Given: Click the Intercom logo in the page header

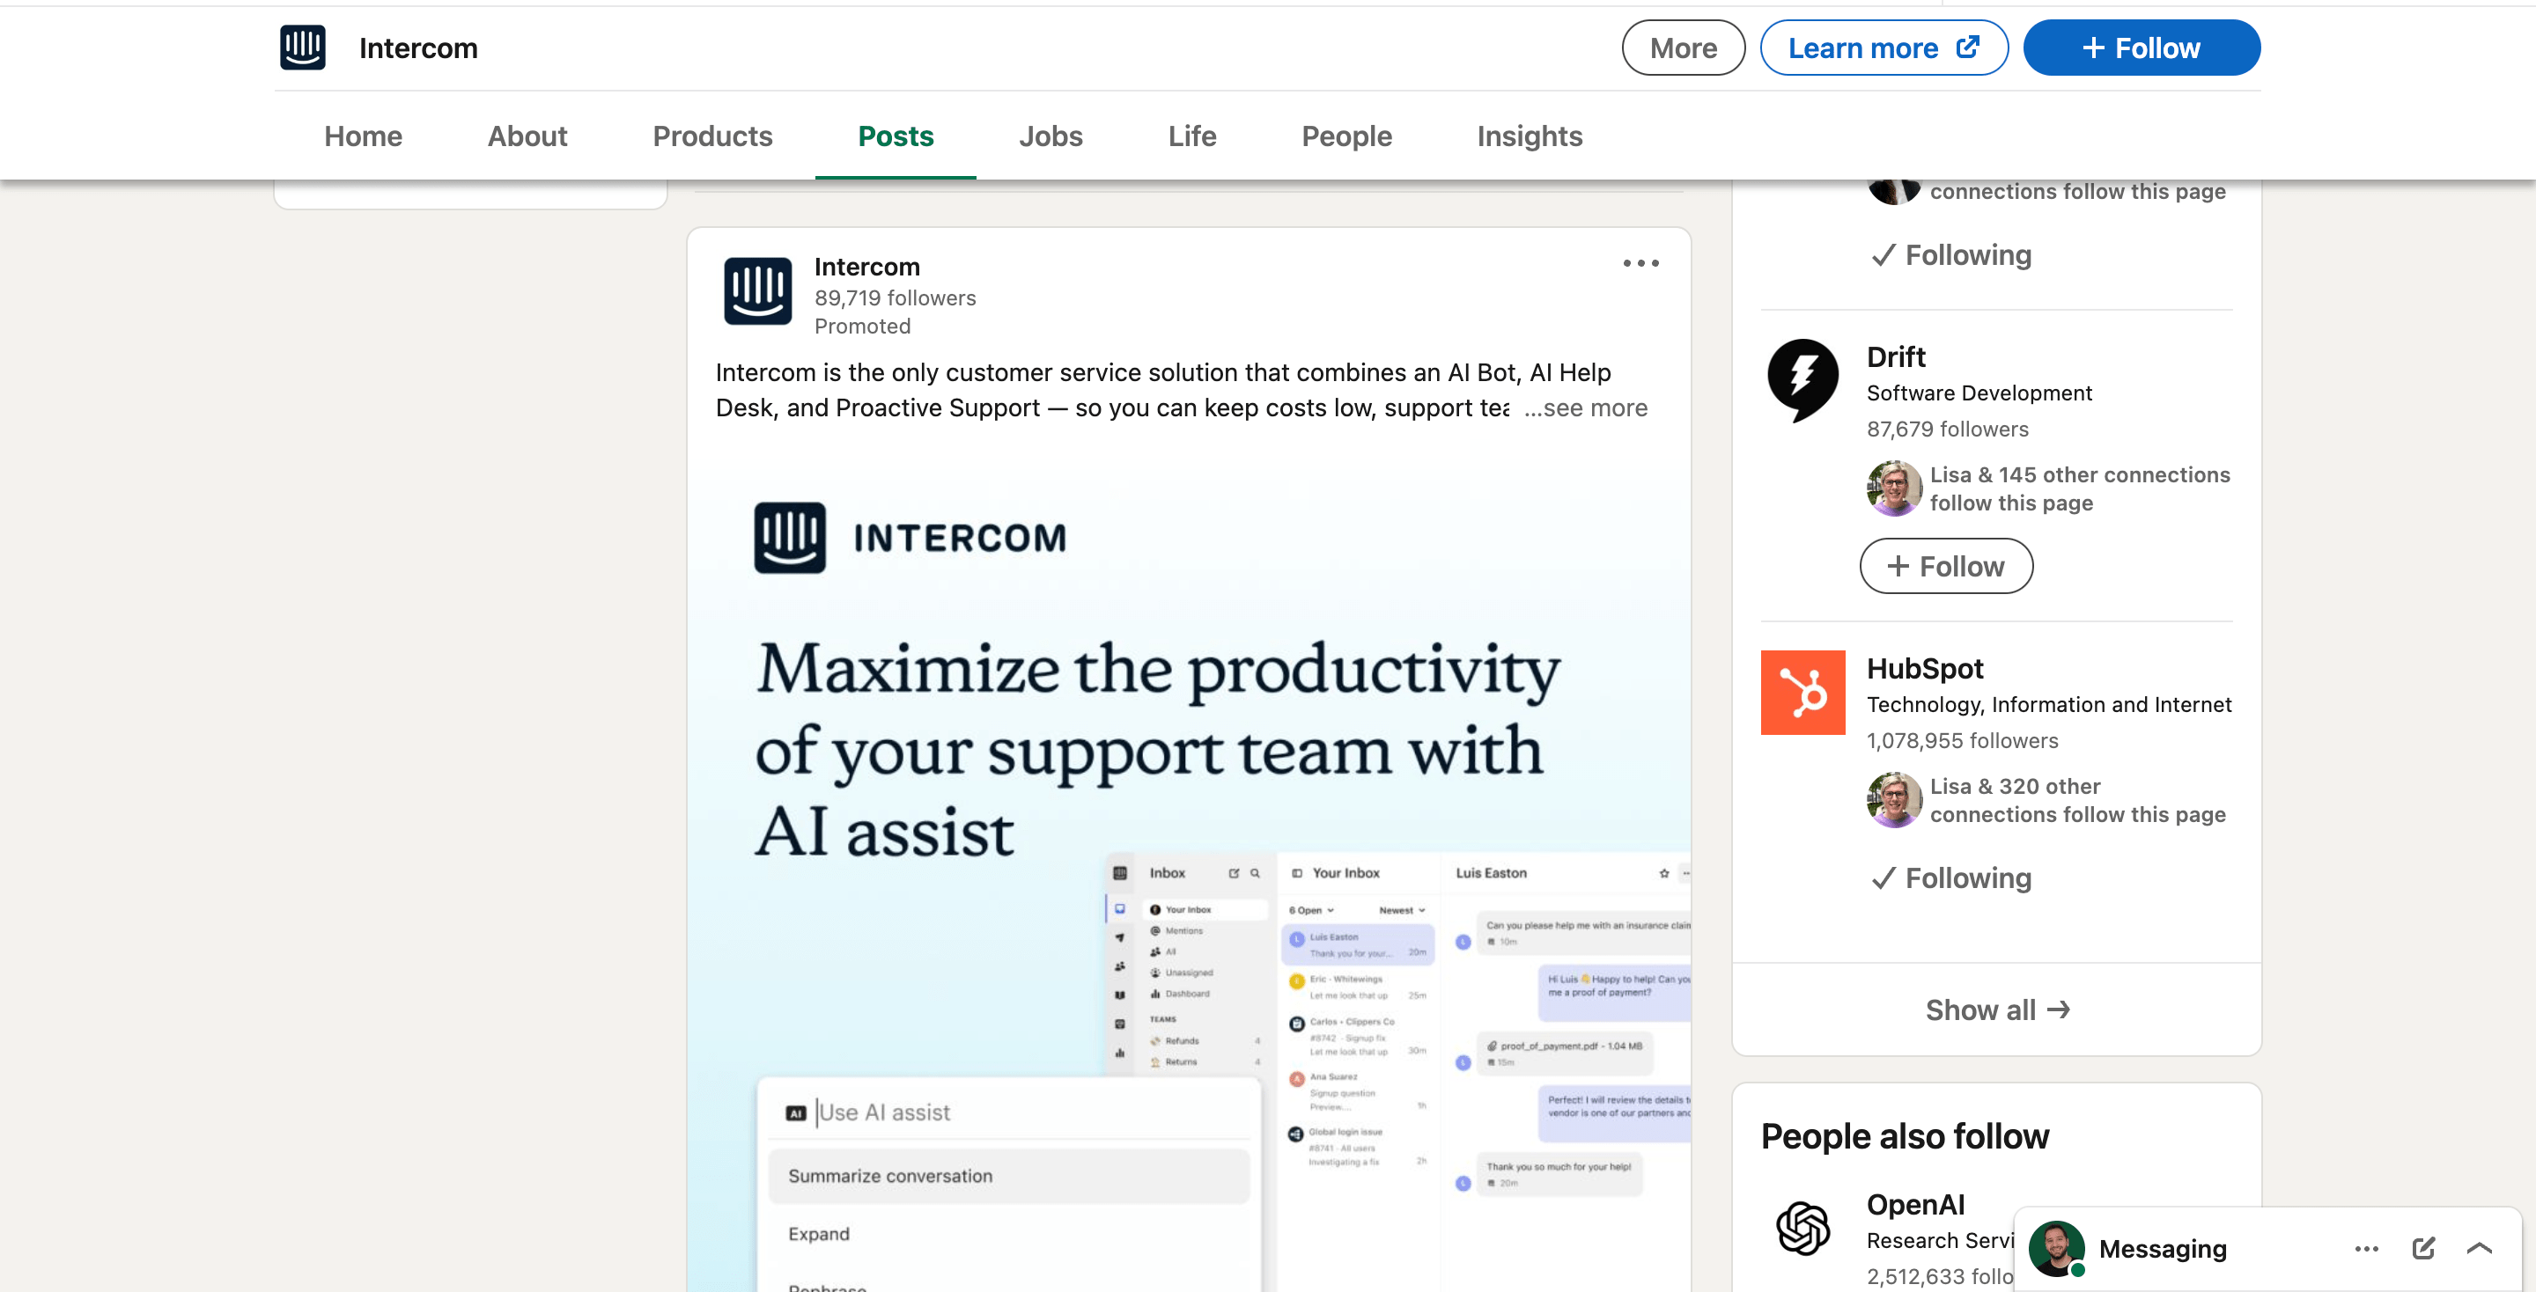Looking at the screenshot, I should click(x=302, y=47).
